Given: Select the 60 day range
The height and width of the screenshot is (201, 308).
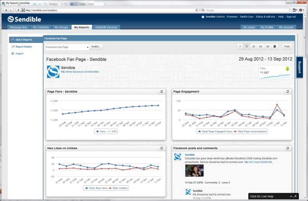Looking at the screenshot, I should 260,47.
